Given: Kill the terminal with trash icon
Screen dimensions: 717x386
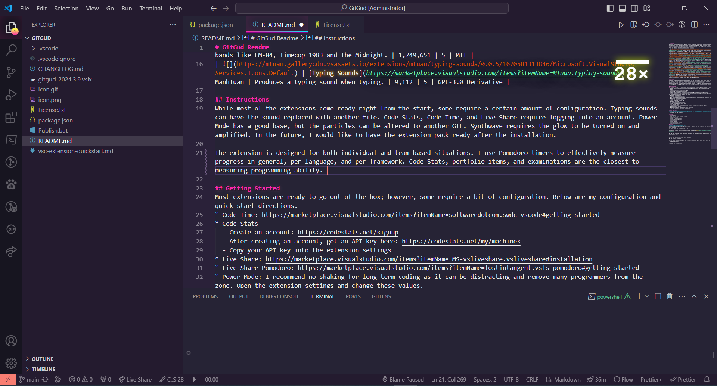Looking at the screenshot, I should pos(670,296).
